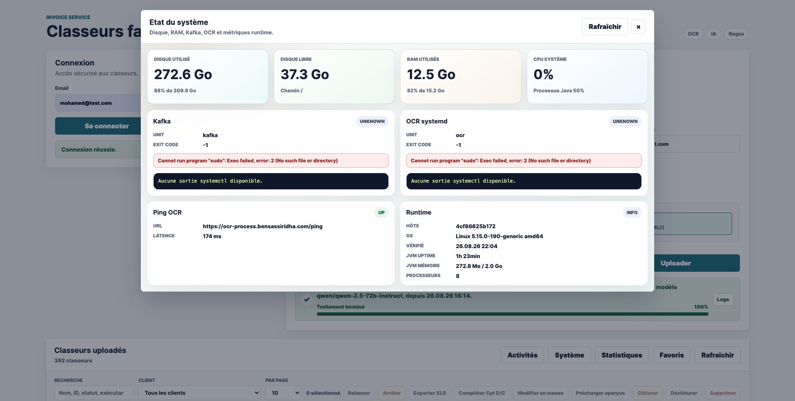Open the Par page dropdown showing 10

pos(284,393)
